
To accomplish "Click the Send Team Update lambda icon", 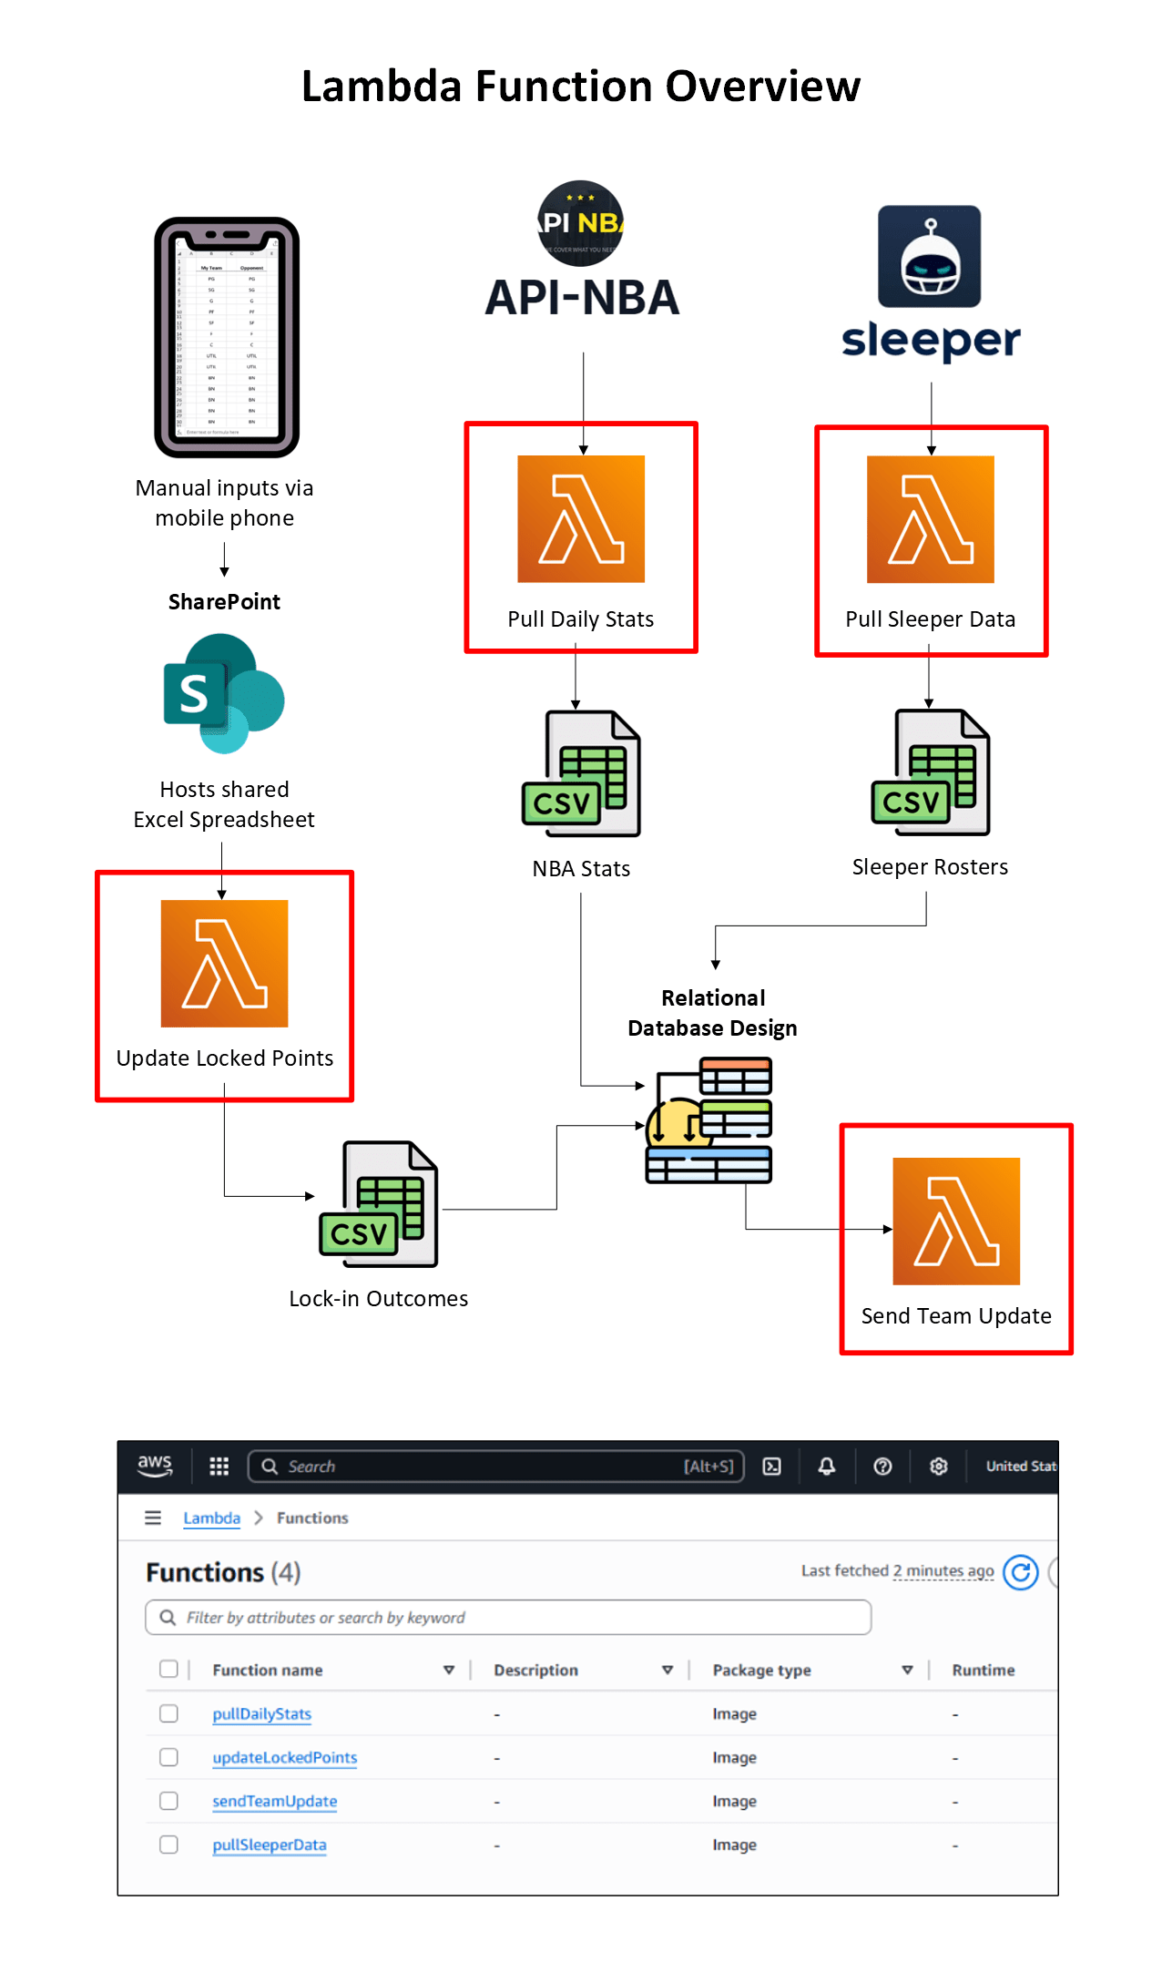I will coord(956,1222).
